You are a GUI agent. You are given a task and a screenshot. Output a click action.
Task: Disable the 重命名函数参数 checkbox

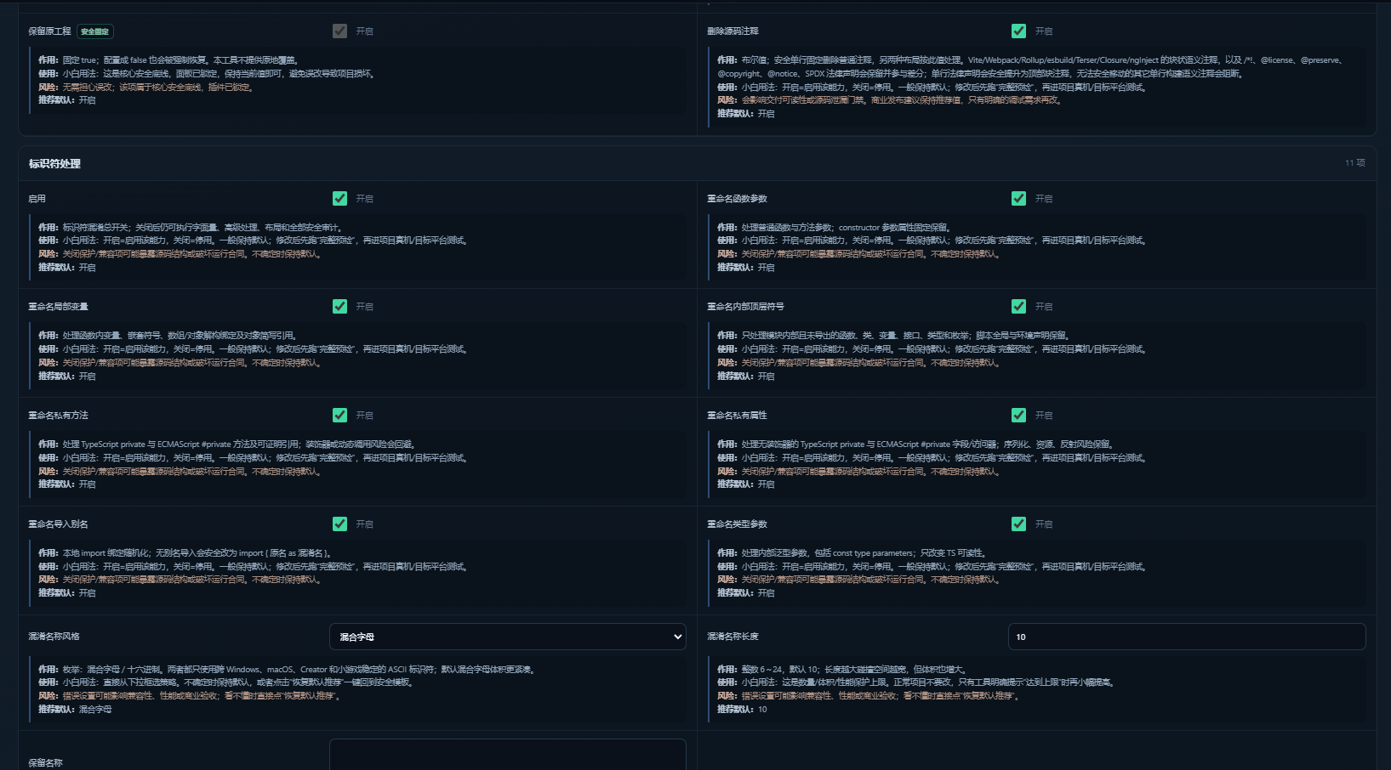click(1018, 198)
